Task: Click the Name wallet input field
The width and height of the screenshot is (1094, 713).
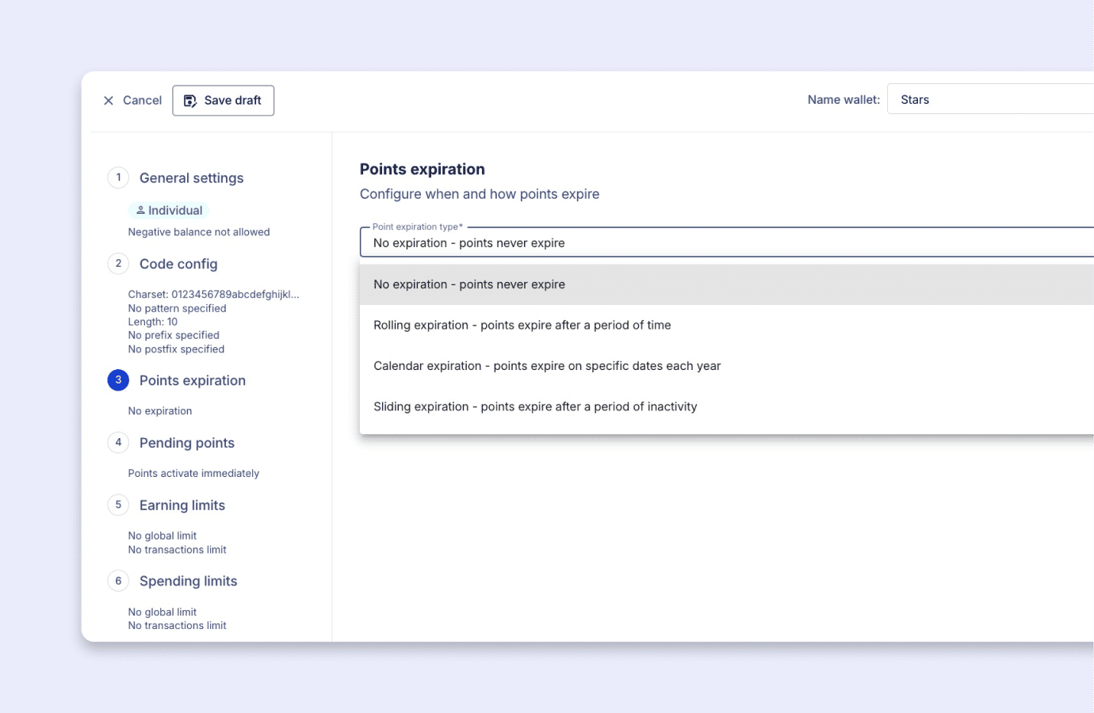Action: 990,99
